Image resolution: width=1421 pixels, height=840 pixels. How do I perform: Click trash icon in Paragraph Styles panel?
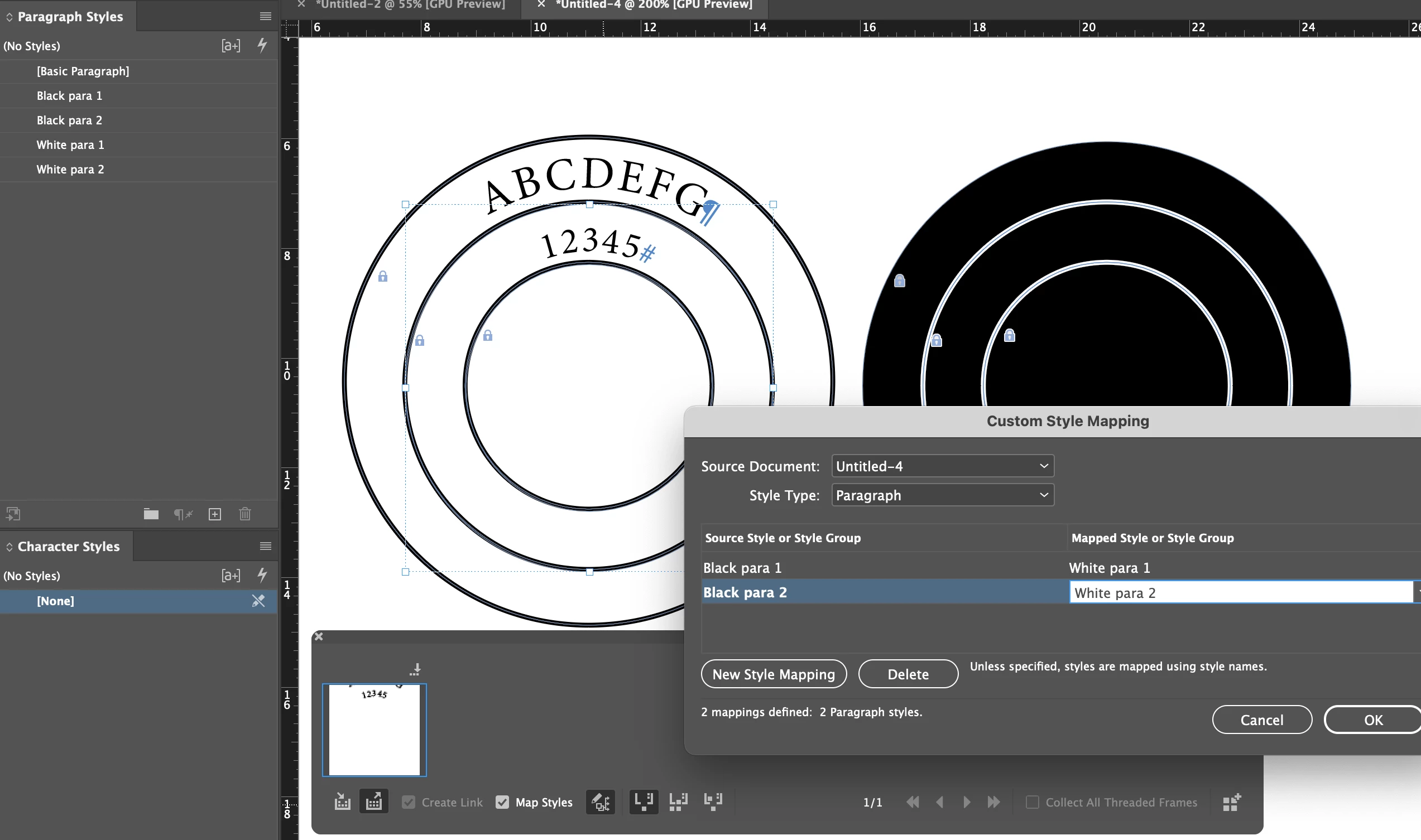click(244, 514)
